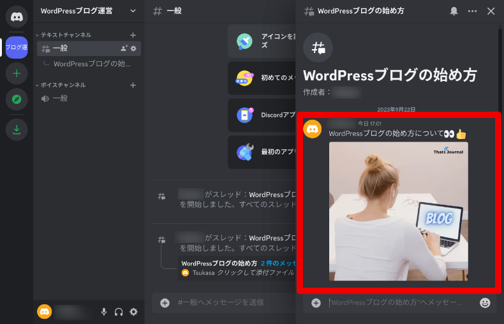Click Tsukasa's thread preview line

pos(238,273)
